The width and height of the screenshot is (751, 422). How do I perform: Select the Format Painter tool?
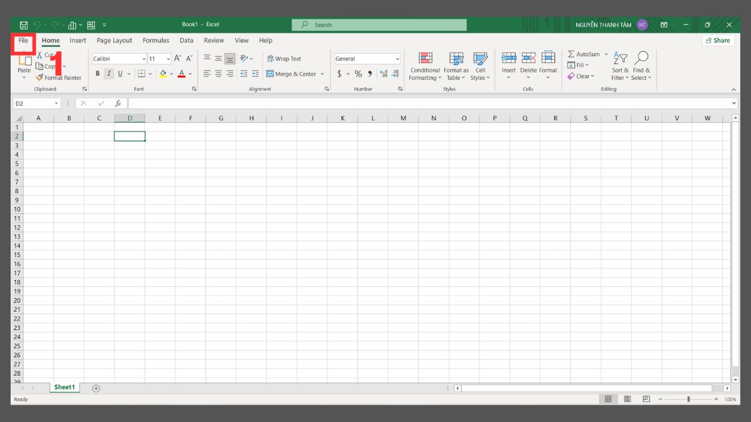[x=58, y=78]
